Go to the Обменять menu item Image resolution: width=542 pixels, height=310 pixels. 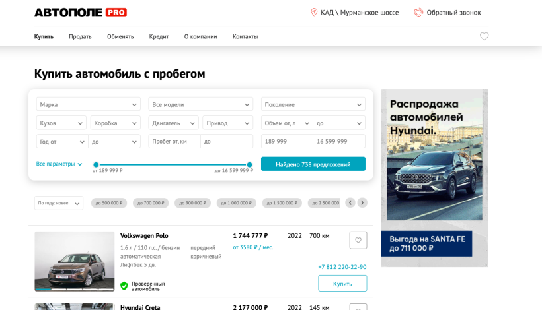point(120,36)
